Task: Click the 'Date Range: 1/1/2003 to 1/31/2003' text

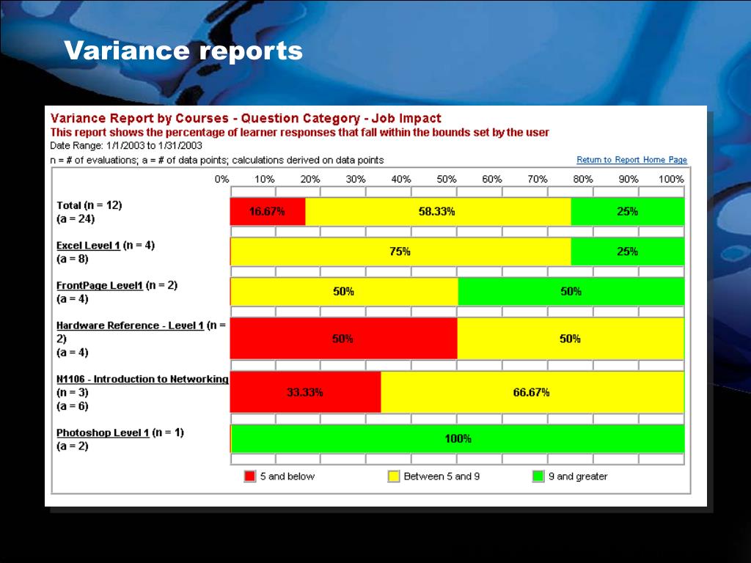Action: [x=126, y=146]
